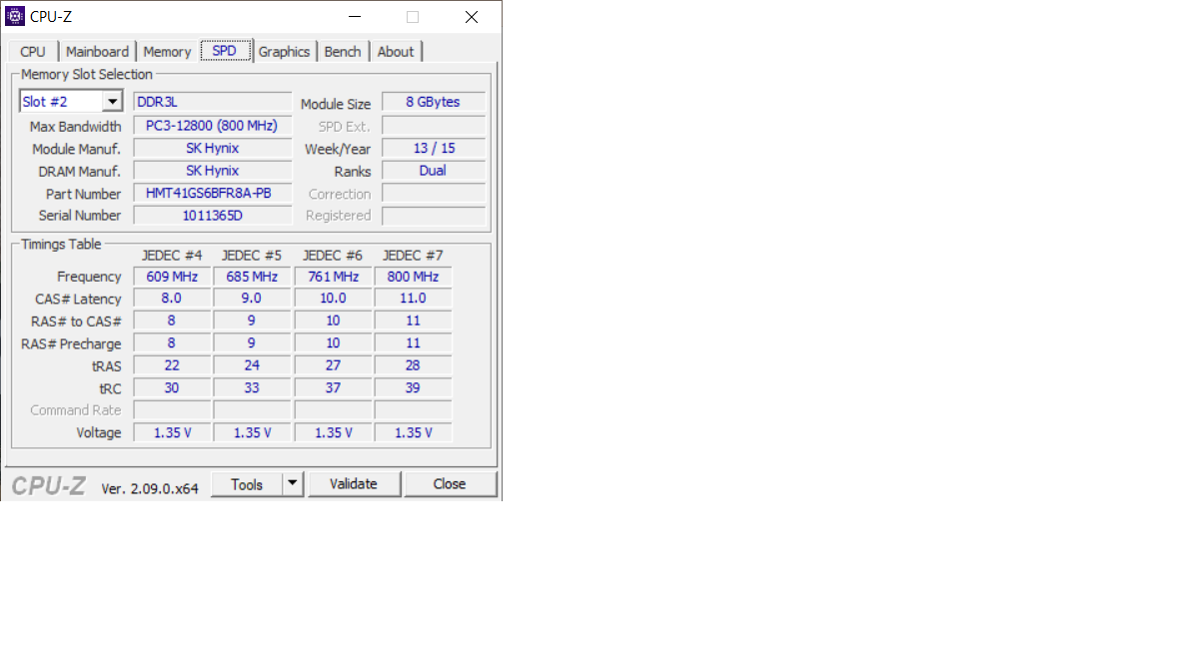Click tRC value 30
1191x654 pixels.
tap(173, 387)
